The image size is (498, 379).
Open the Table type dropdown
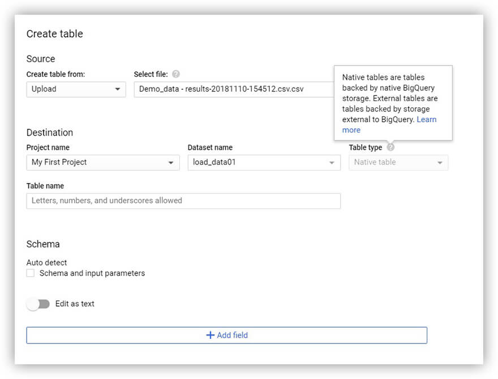pyautogui.click(x=398, y=163)
